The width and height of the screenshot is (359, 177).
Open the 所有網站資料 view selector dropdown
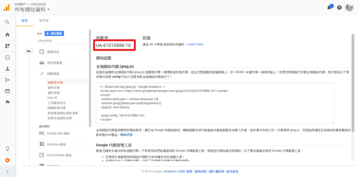32,9
